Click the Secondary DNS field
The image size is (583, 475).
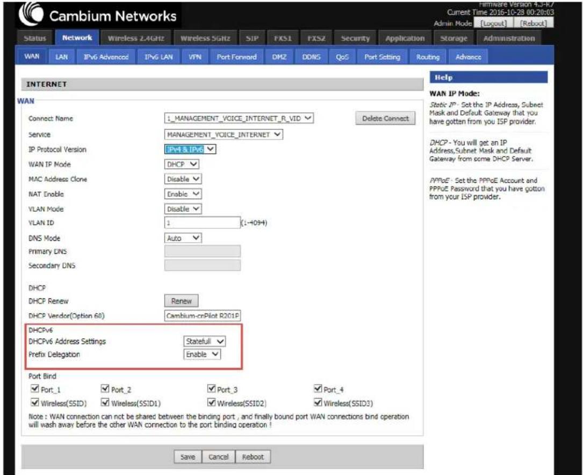202,265
